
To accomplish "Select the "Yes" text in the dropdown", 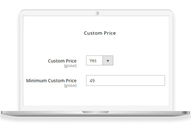I will pos(93,60).
